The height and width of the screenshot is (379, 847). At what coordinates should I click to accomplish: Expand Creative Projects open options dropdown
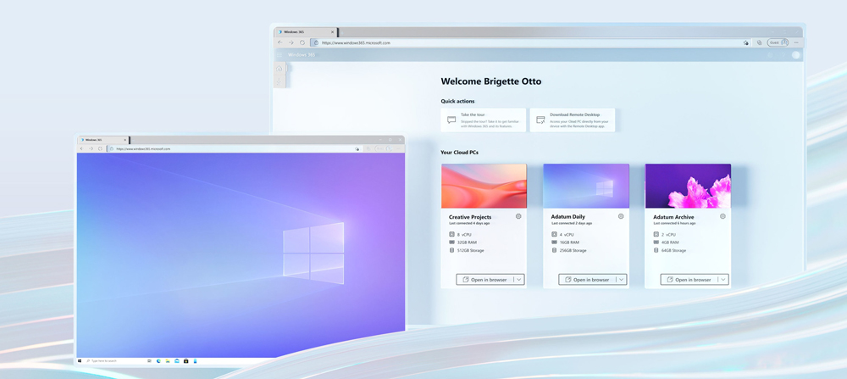point(518,280)
